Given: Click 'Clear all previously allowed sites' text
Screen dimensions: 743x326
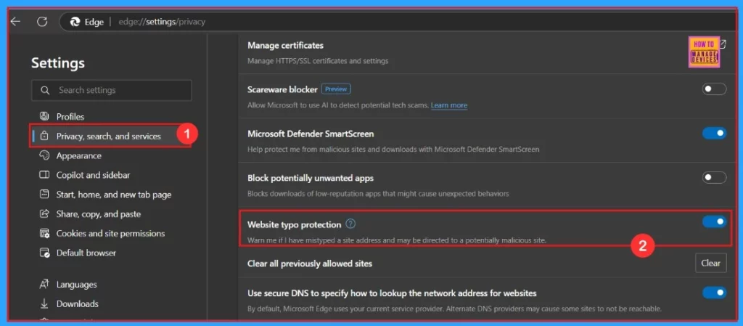Looking at the screenshot, I should coord(309,264).
